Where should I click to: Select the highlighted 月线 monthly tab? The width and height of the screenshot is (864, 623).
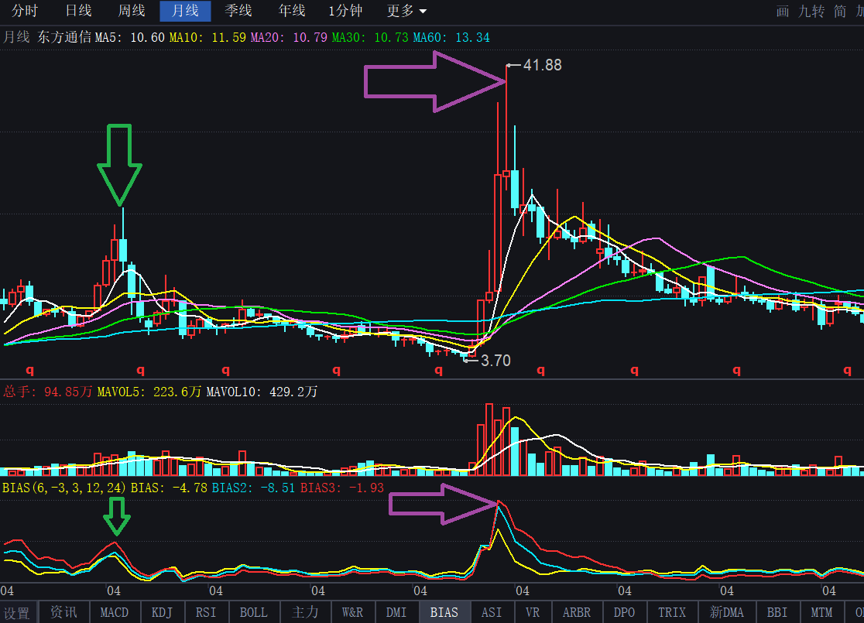click(185, 11)
